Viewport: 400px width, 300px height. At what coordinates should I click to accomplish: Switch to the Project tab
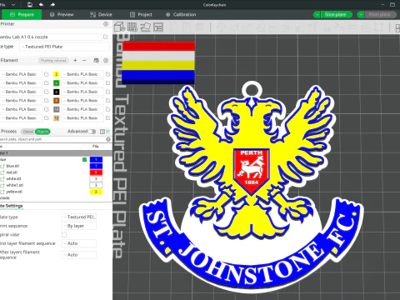click(x=141, y=14)
